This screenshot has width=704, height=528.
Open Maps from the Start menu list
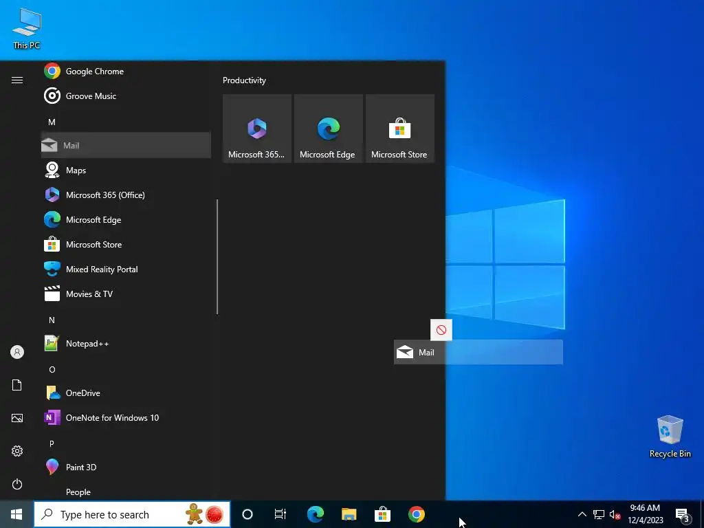point(126,170)
